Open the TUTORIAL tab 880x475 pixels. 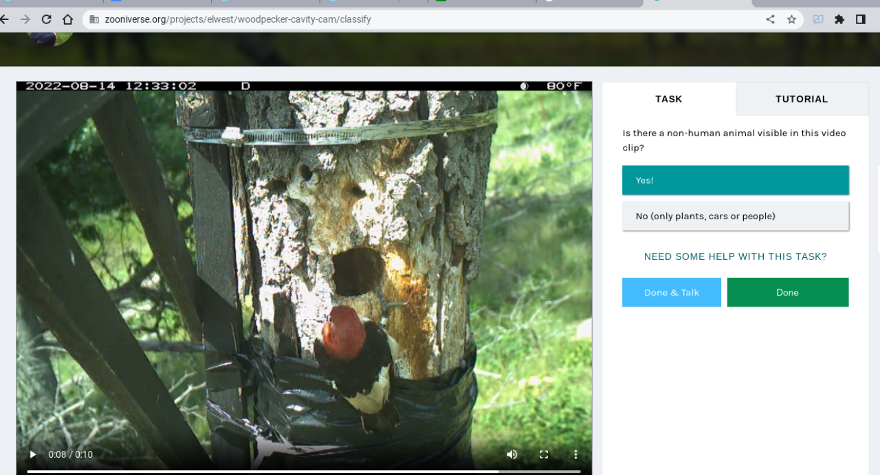802,99
